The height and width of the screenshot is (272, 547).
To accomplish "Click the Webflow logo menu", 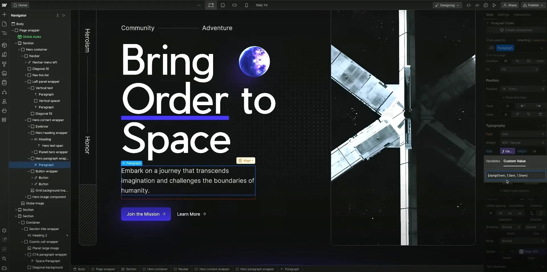I will tap(4, 5).
